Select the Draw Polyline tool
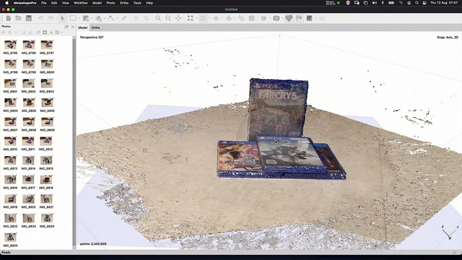462x260 pixels. (111, 18)
